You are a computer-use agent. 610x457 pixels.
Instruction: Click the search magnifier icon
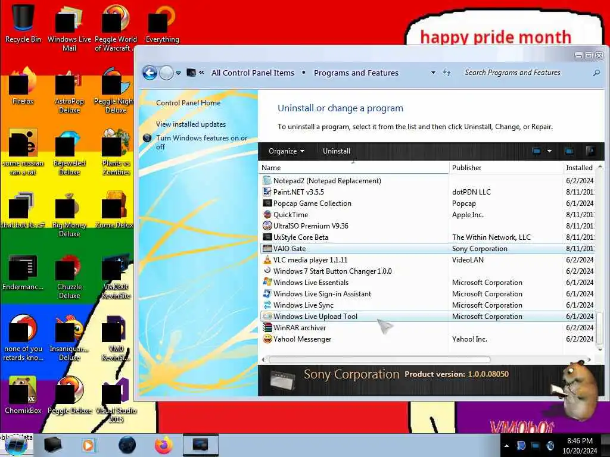point(596,73)
